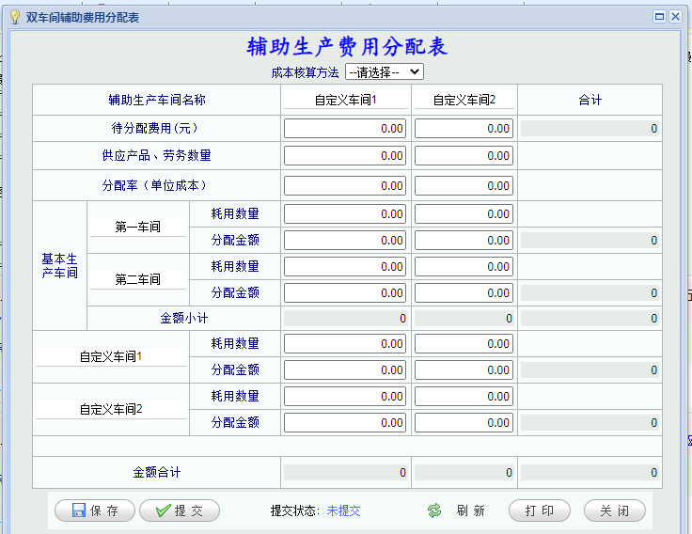
Task: Click 自定义车间2 row 耗用数量 field, second column
Action: (x=464, y=397)
